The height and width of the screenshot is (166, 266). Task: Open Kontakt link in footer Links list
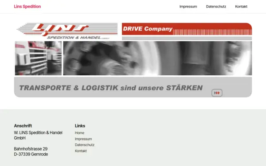[x=81, y=151]
